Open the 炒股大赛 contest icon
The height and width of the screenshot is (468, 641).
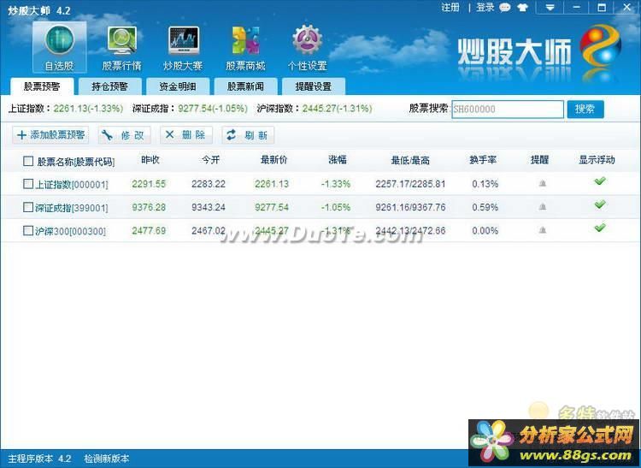pyautogui.click(x=183, y=47)
